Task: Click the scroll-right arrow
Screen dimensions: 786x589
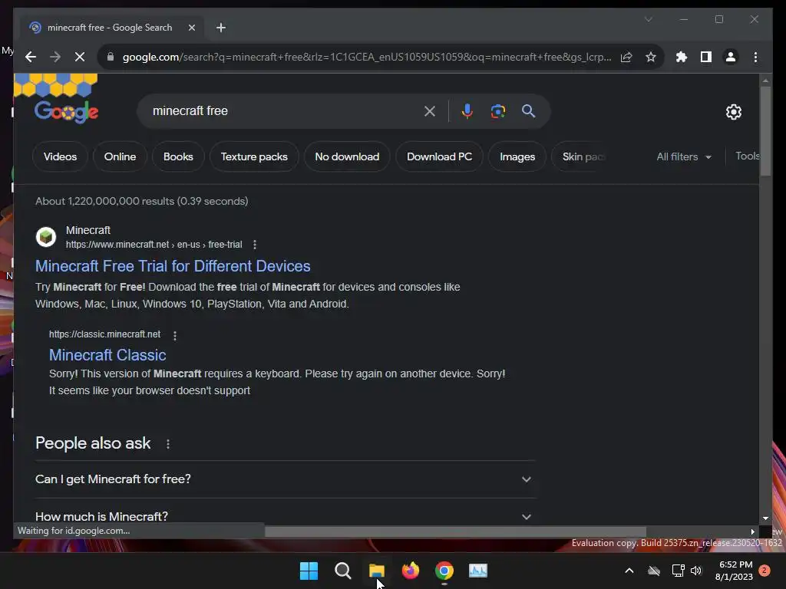Action: tap(752, 531)
